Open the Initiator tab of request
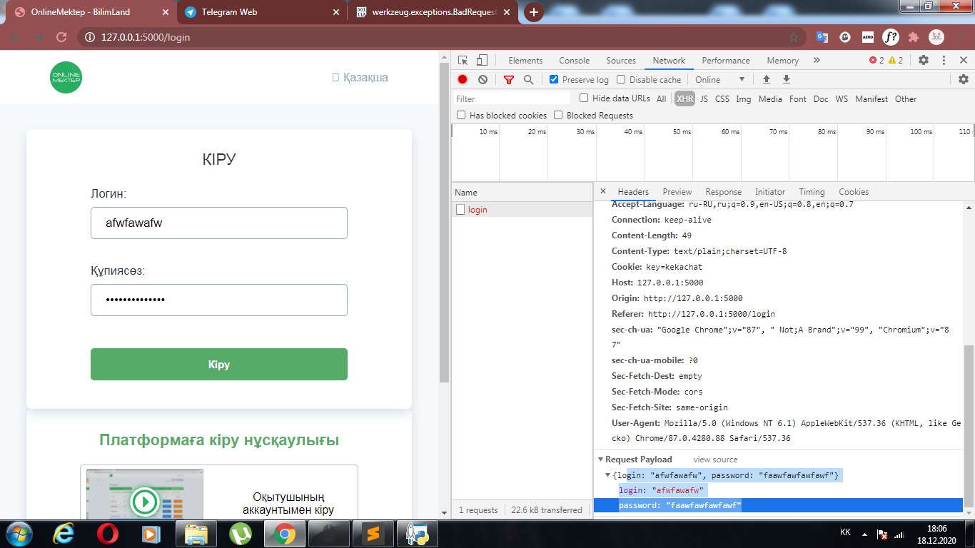 coord(770,192)
